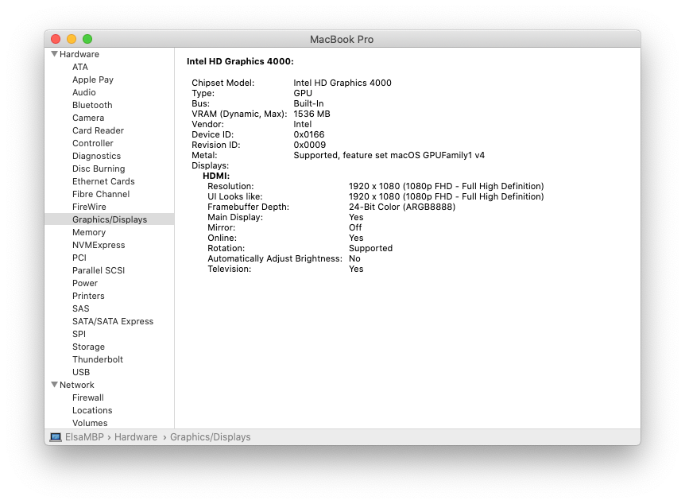Select NVMExpress in the sidebar
The height and width of the screenshot is (504, 685).
(99, 245)
